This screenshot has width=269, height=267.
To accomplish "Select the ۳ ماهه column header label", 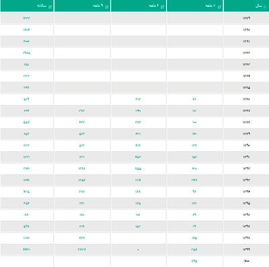I will point(210,6).
